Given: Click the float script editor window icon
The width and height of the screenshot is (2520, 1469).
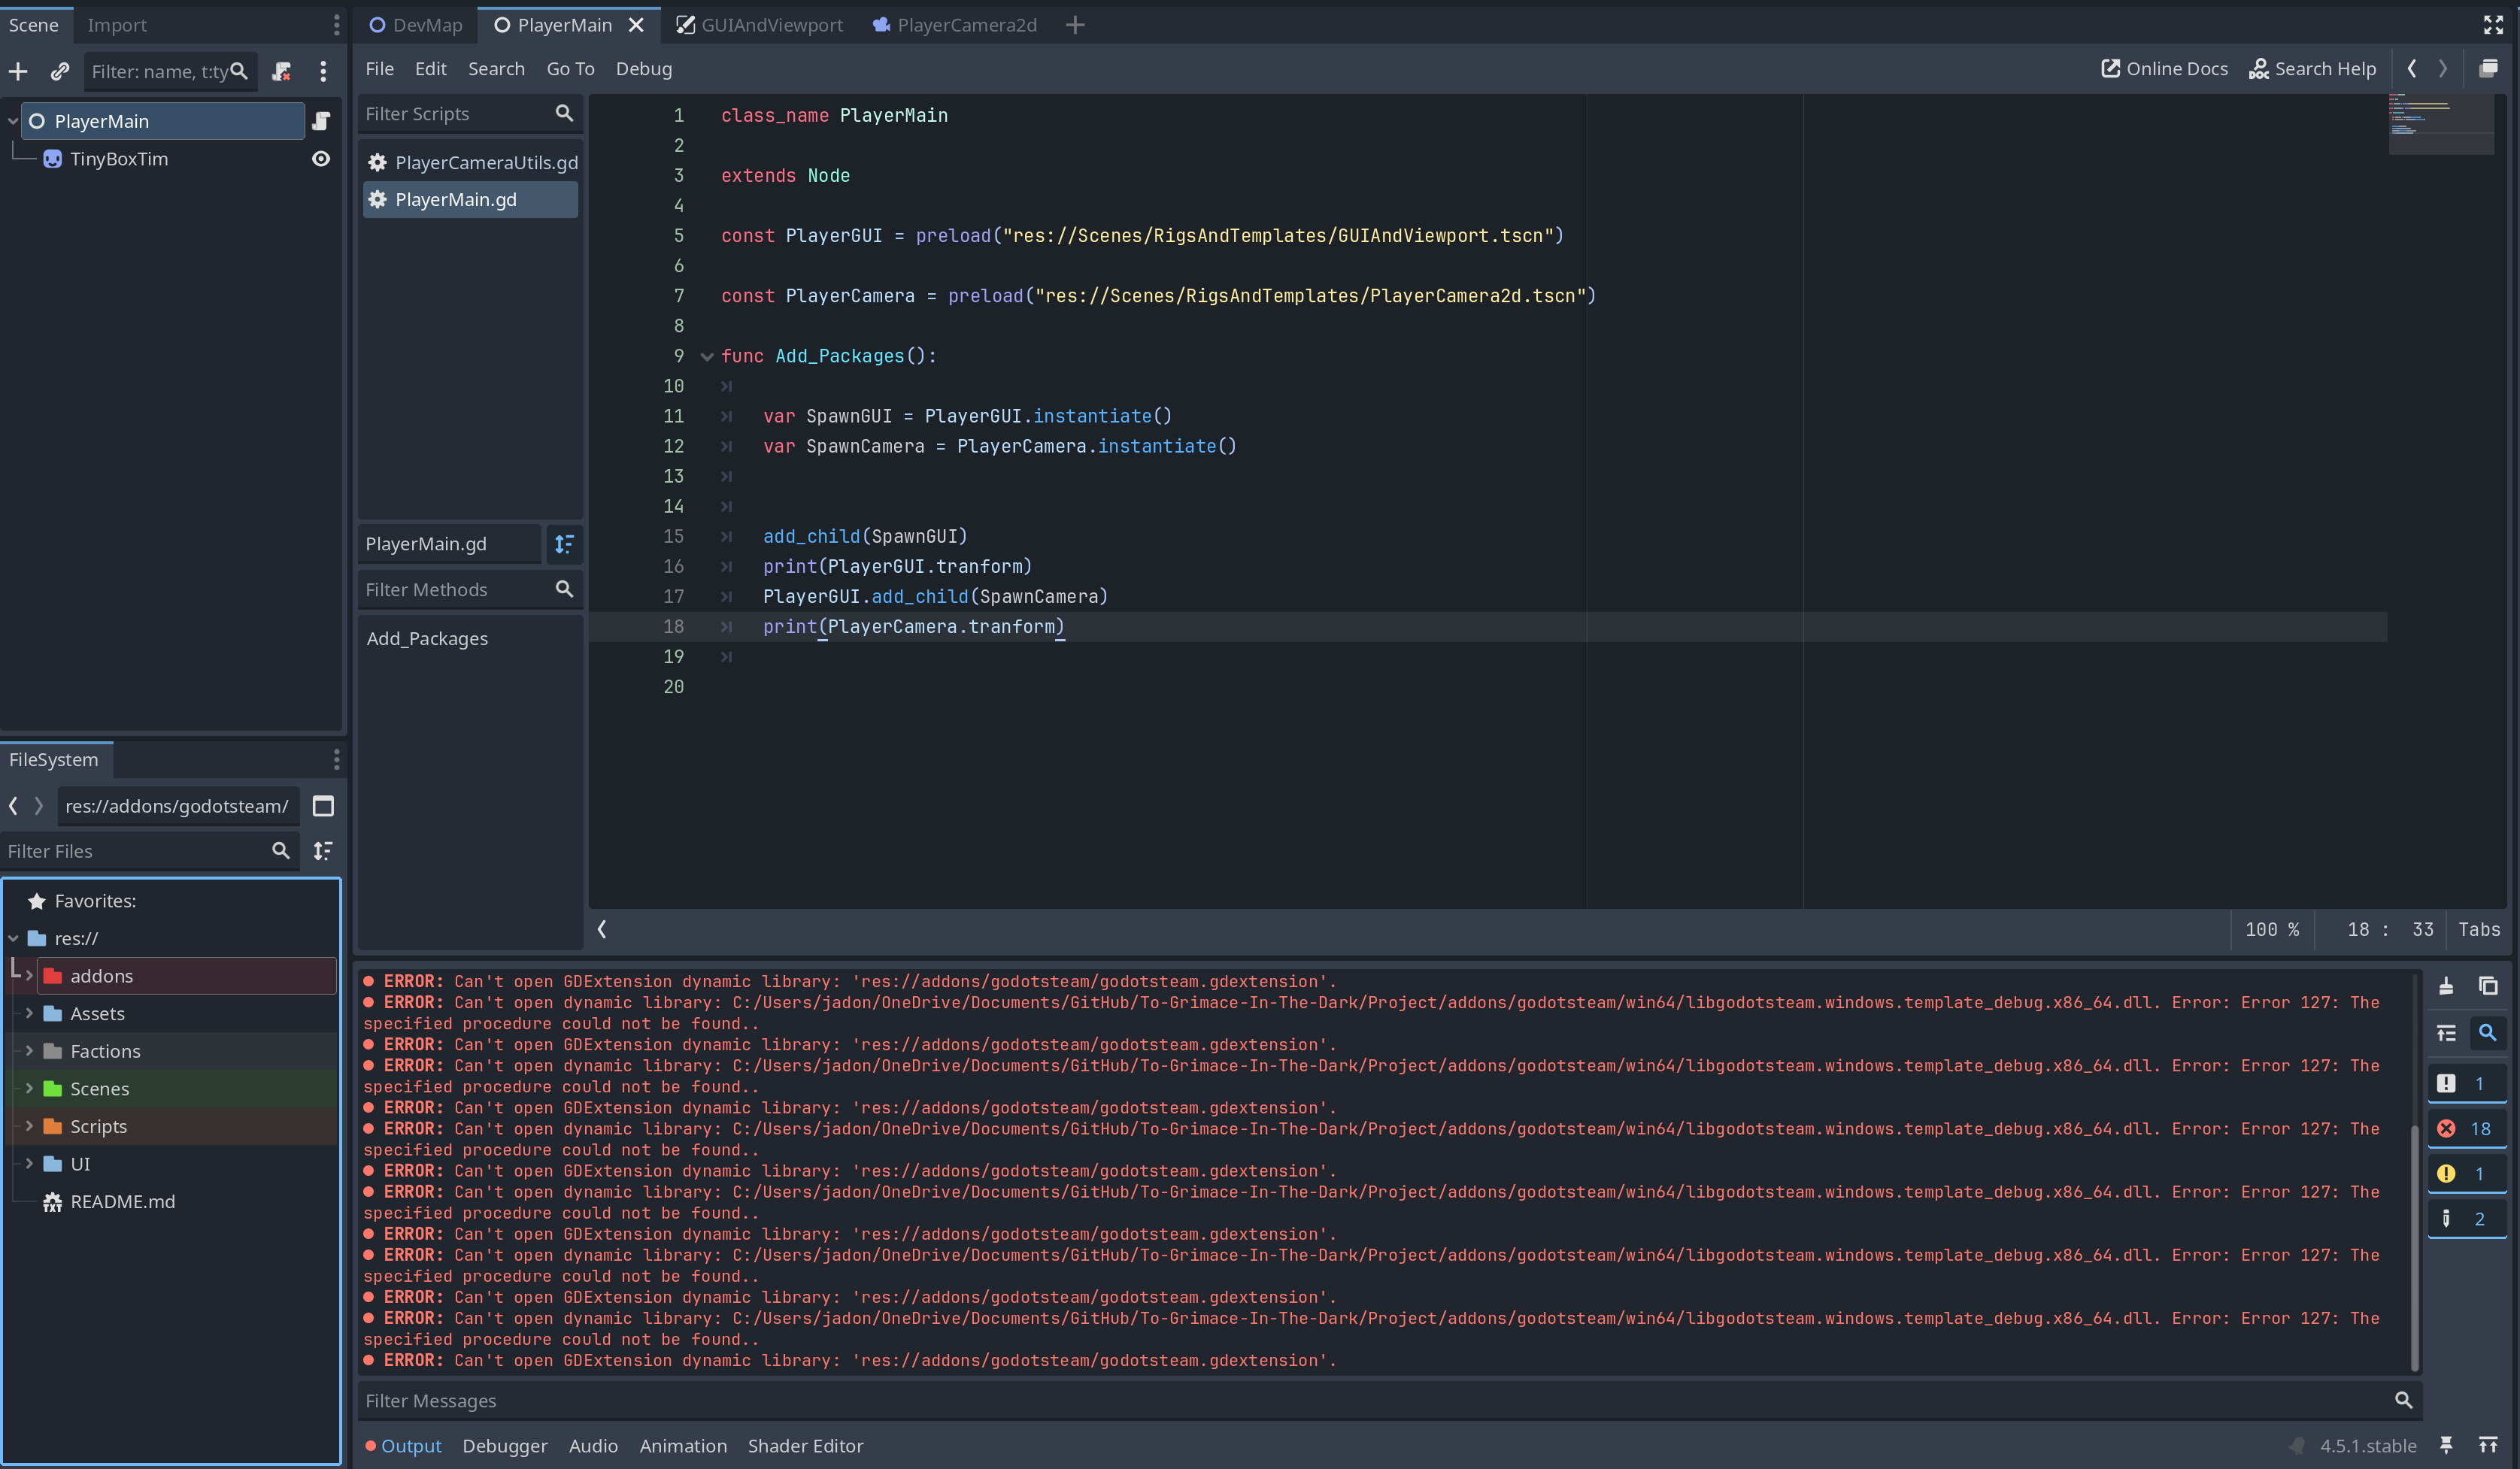Looking at the screenshot, I should [x=2488, y=68].
